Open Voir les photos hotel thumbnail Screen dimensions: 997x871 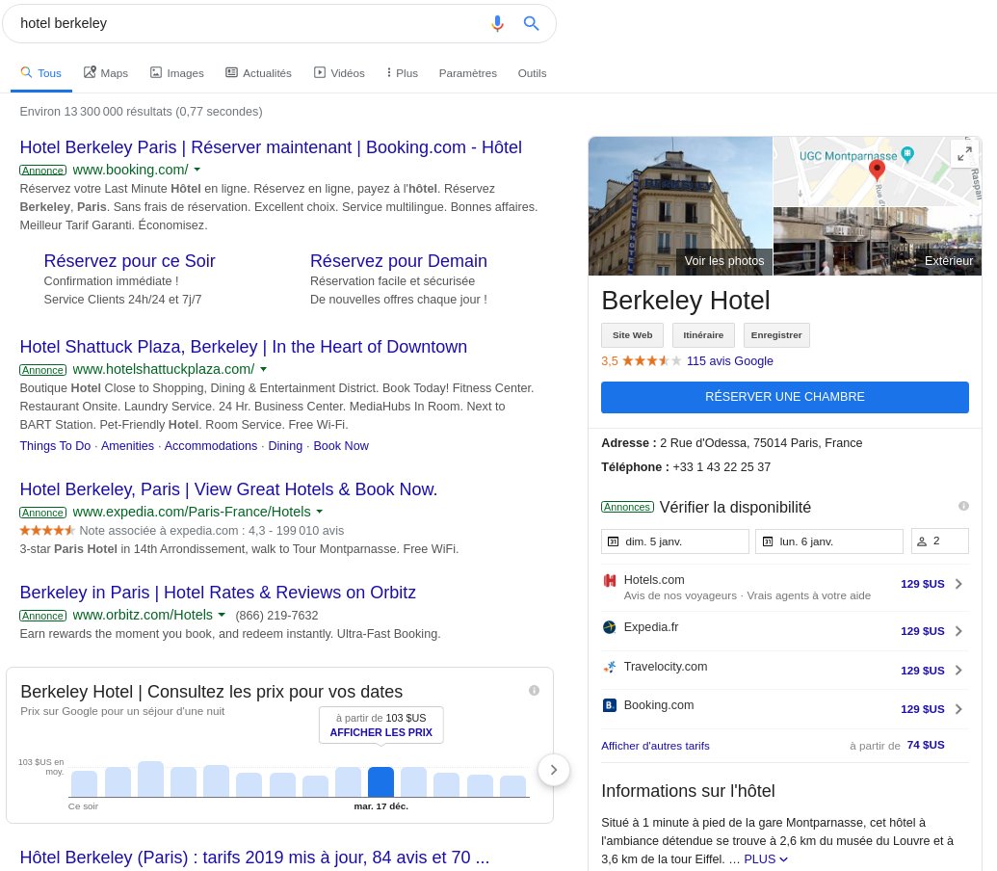(680, 206)
